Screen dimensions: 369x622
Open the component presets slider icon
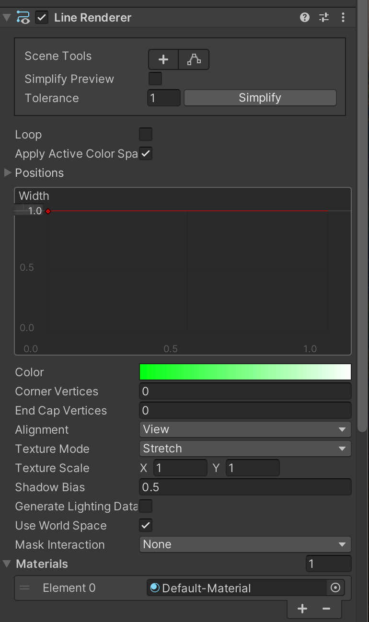(324, 18)
